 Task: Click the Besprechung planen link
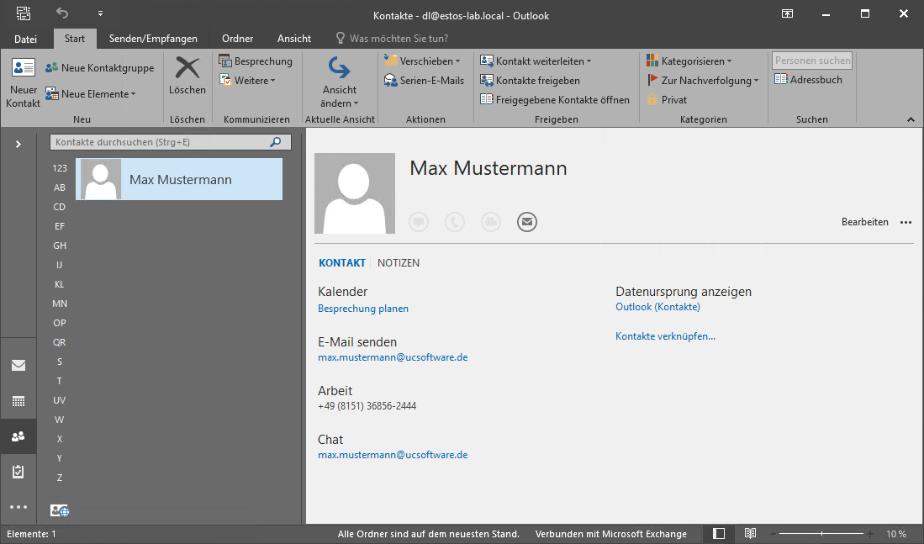362,309
